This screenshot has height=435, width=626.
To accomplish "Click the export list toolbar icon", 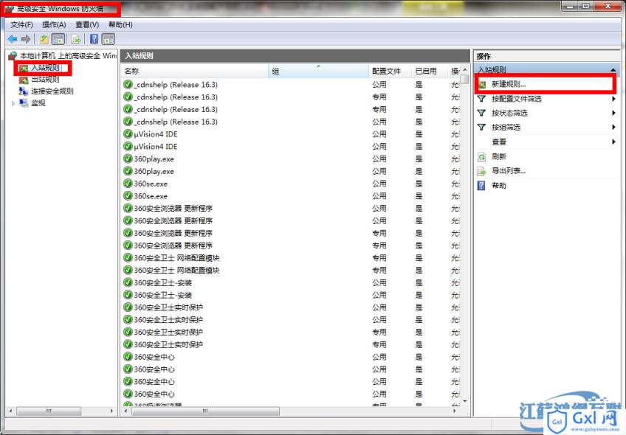I will 76,39.
